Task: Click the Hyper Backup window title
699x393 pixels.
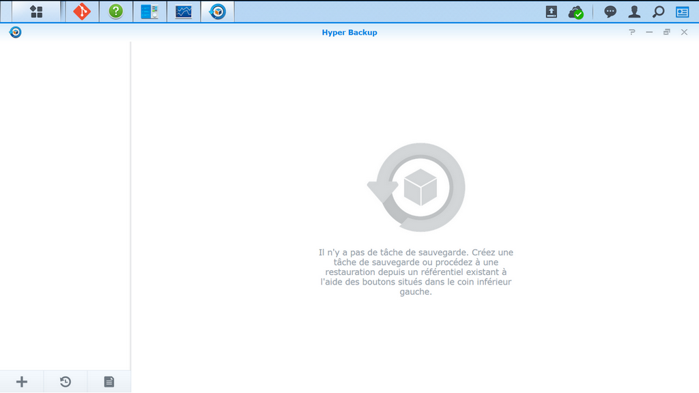Action: (x=349, y=33)
